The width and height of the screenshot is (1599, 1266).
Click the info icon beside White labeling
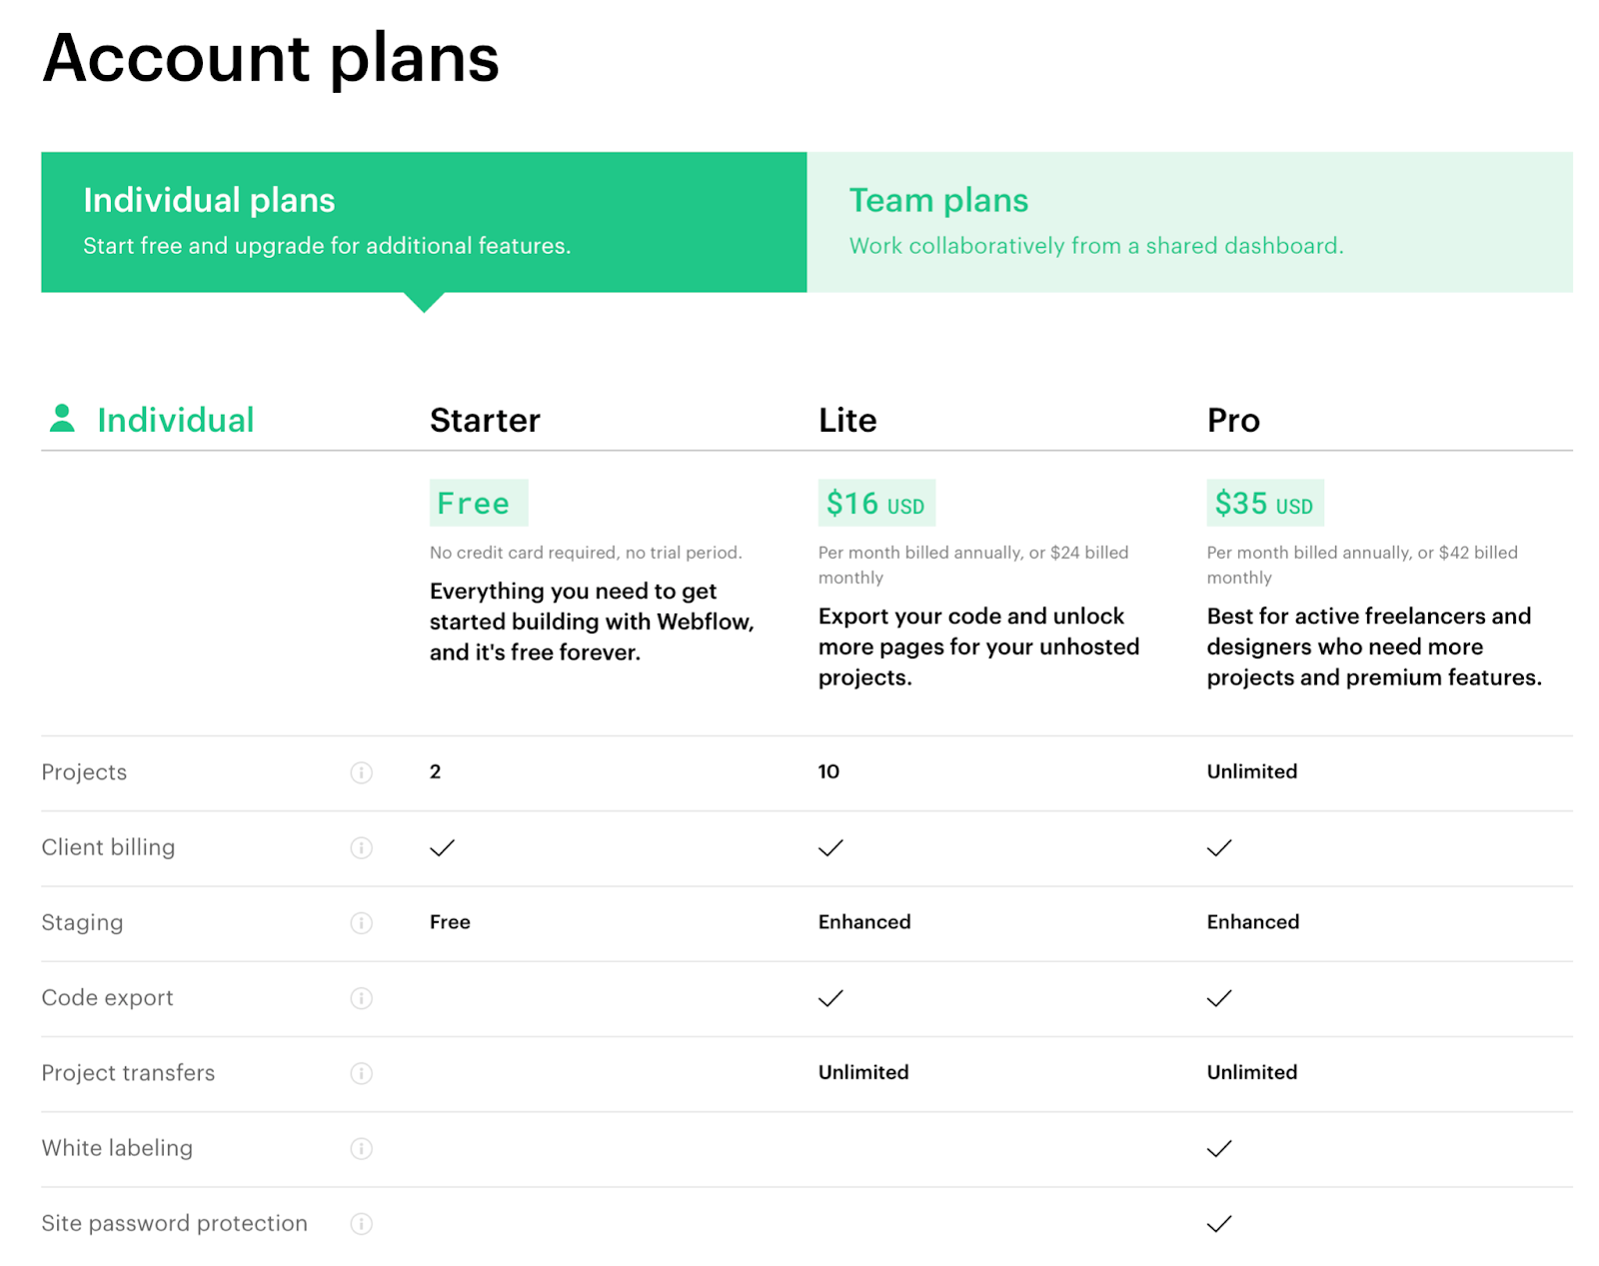click(x=361, y=1148)
